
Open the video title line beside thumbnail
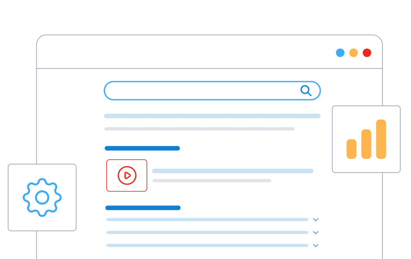click(233, 171)
